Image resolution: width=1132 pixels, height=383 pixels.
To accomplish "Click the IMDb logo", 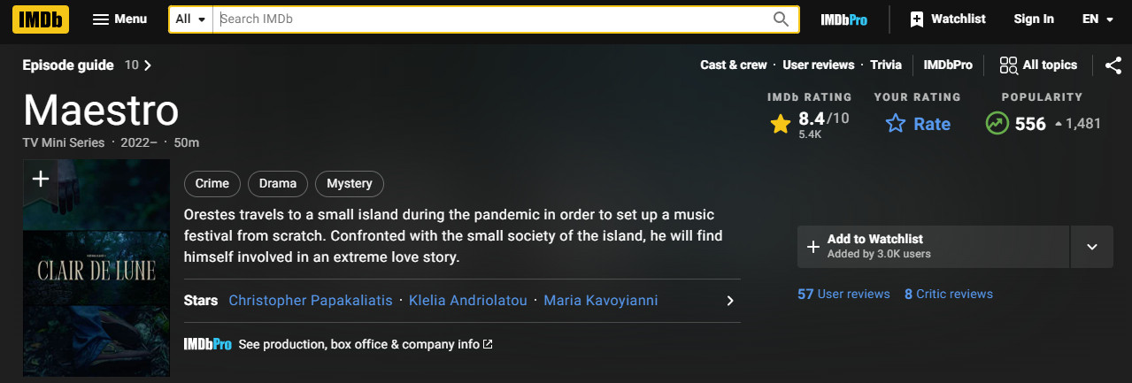I will point(41,19).
